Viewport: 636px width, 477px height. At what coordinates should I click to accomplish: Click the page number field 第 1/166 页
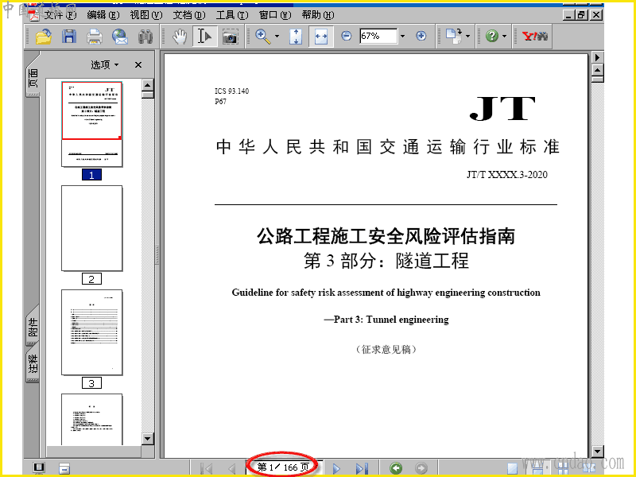(283, 467)
